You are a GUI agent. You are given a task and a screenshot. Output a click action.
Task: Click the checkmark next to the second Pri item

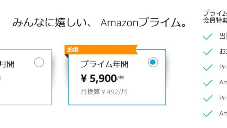[208, 98]
